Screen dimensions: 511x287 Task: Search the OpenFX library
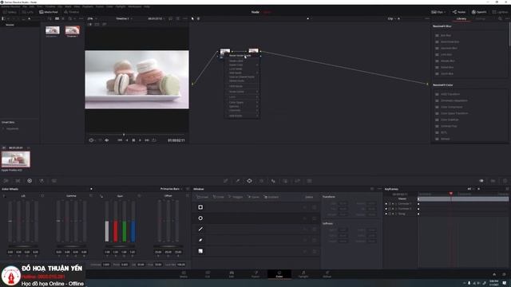tap(500, 19)
